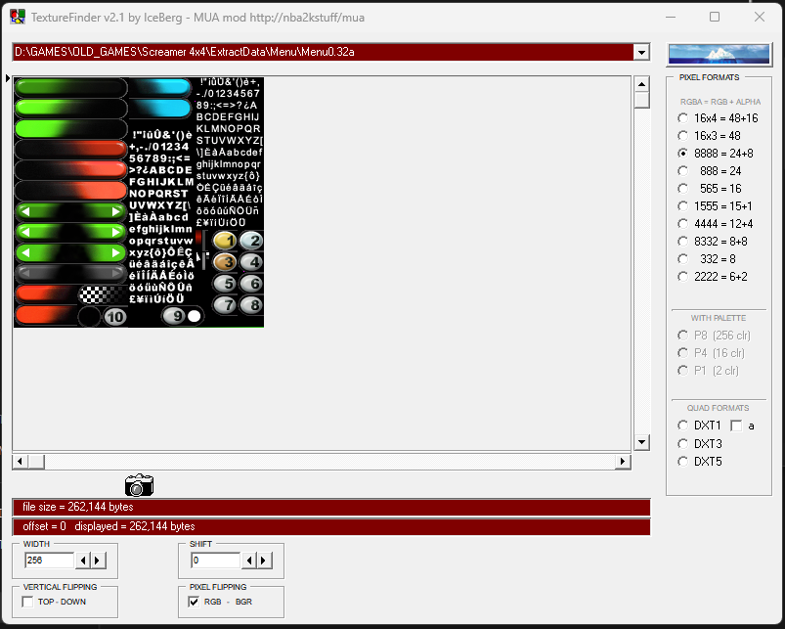Viewport: 785px width, 629px height.
Task: Increase shift with the right arrow
Action: click(x=264, y=561)
